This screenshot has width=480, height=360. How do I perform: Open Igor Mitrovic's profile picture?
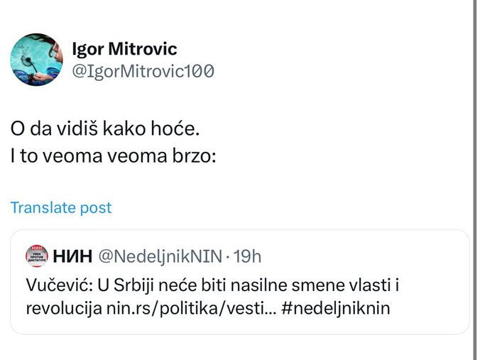[x=36, y=60]
